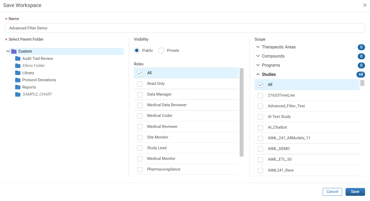Check the Medical Data Reviewer checkbox
Screen dimensions: 370x201
(140, 105)
